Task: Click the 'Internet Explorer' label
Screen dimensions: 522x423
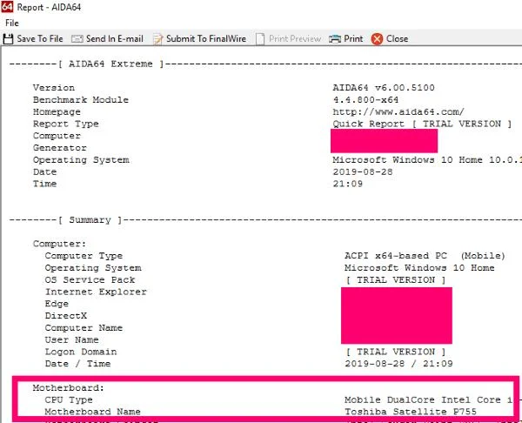Action: [x=96, y=292]
